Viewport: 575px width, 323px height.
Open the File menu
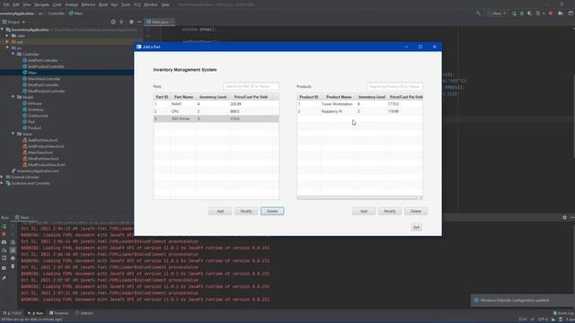click(x=6, y=4)
